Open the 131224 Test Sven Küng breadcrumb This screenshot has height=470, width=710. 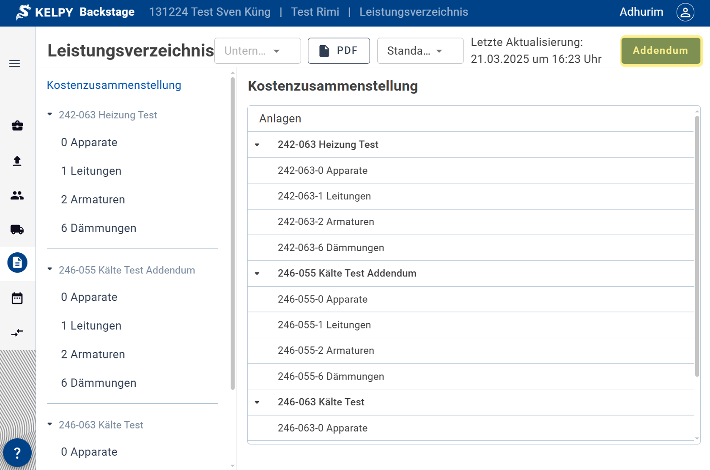(210, 12)
